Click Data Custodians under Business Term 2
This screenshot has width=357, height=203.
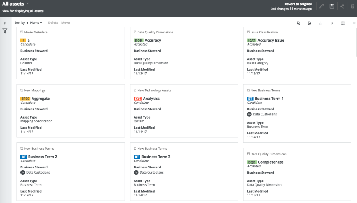point(38,173)
